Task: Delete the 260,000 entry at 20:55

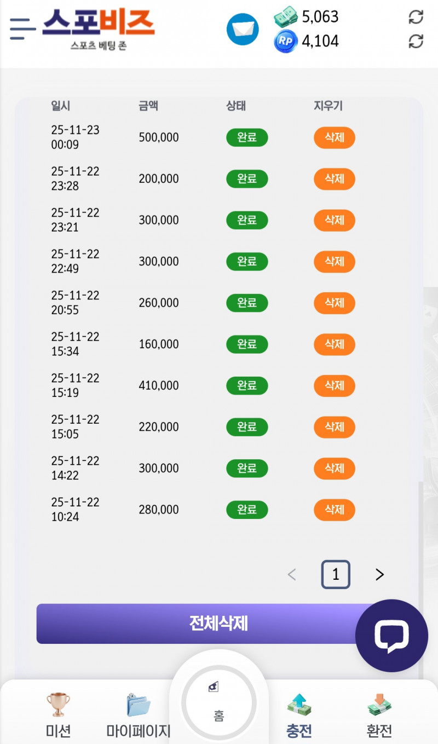Action: [334, 303]
